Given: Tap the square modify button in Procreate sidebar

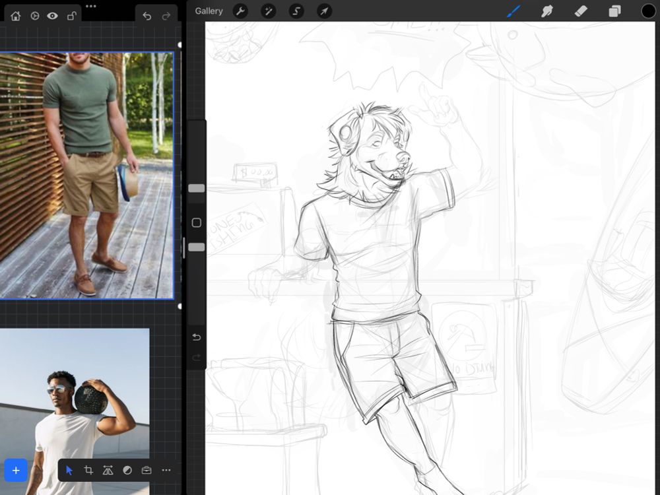Looking at the screenshot, I should point(197,222).
